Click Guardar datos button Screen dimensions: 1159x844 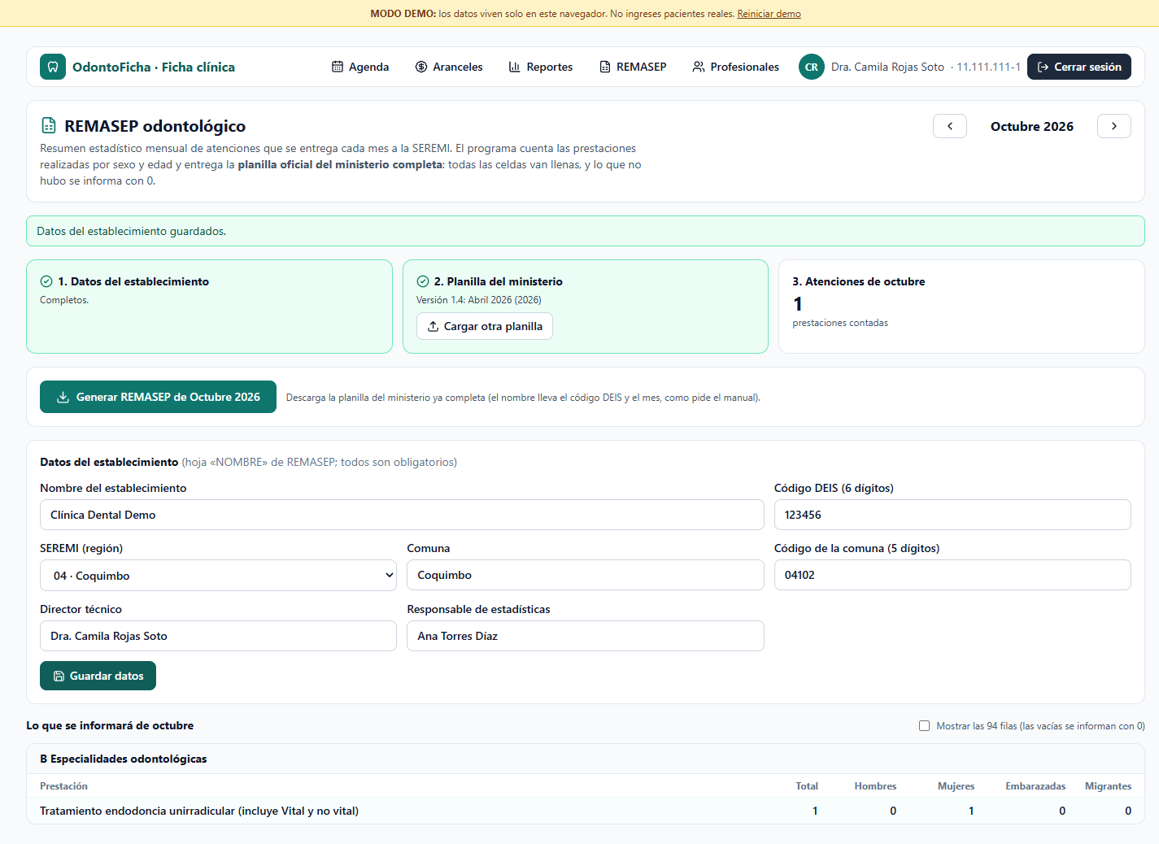pyautogui.click(x=98, y=676)
